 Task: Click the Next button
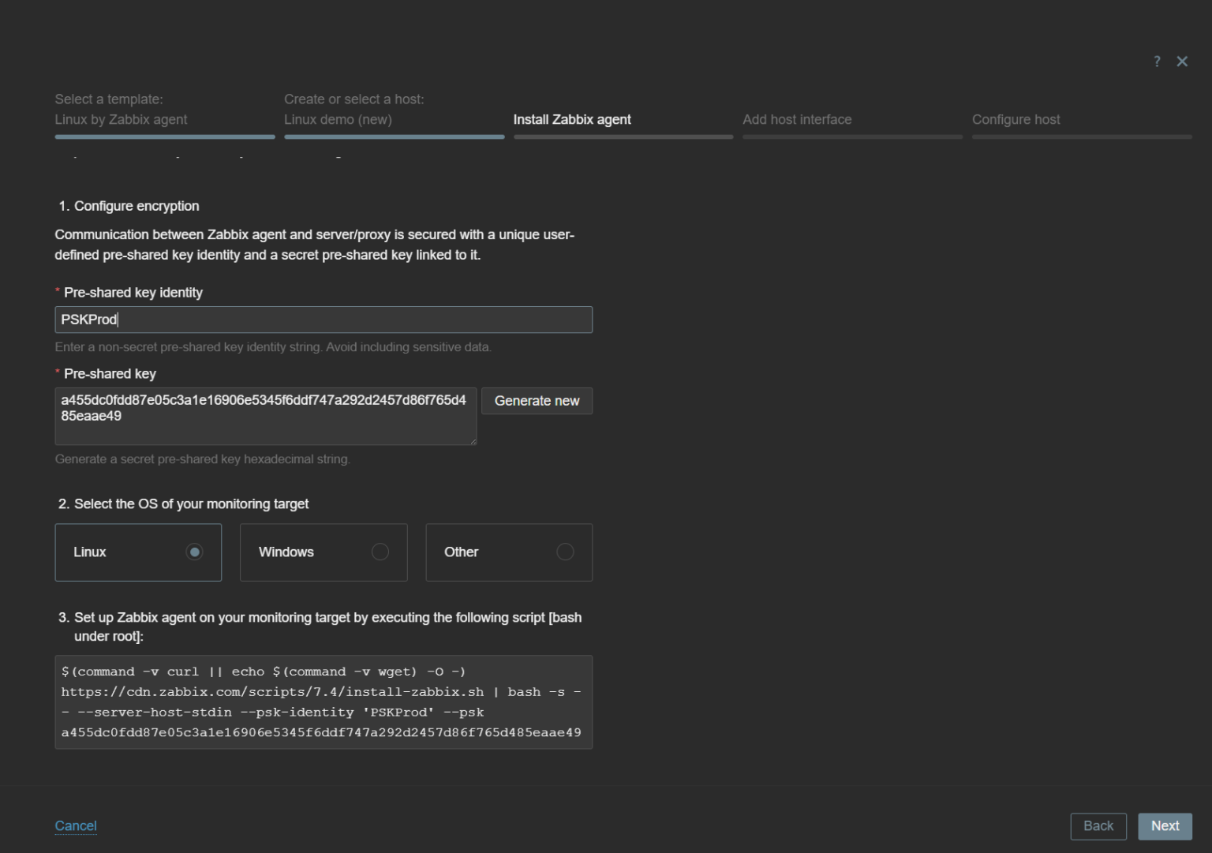coord(1165,826)
